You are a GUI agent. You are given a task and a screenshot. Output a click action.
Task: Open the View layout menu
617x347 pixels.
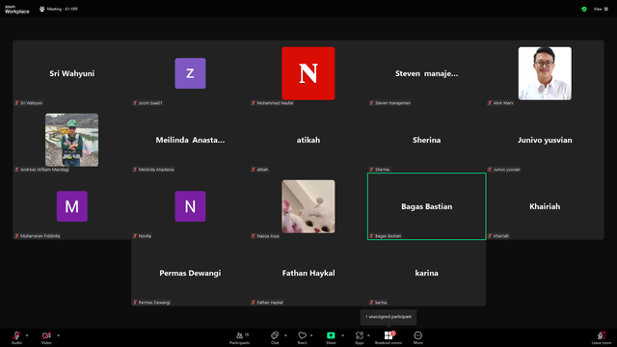coord(601,9)
